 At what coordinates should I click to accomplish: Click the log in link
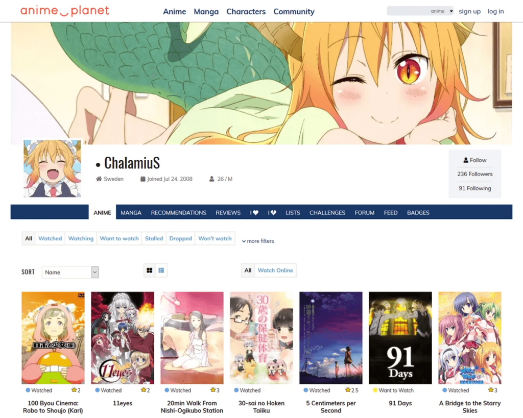[495, 11]
